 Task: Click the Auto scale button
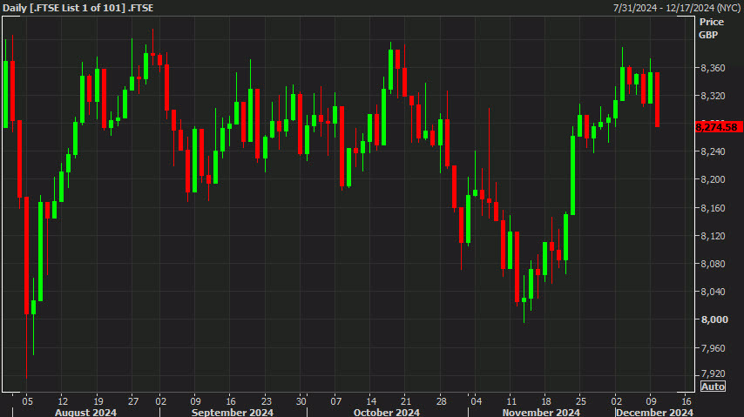point(711,387)
